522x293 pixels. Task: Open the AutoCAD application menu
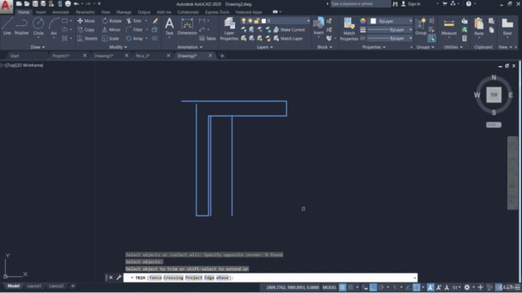7,6
